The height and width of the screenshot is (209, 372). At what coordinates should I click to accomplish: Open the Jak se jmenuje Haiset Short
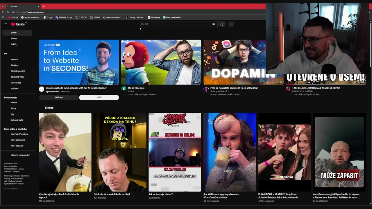175,152
